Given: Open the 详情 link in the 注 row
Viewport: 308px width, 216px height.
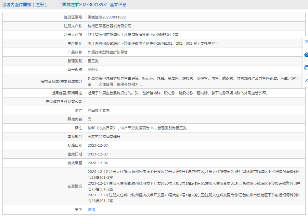Looking at the screenshot, I should pyautogui.click(x=91, y=210).
